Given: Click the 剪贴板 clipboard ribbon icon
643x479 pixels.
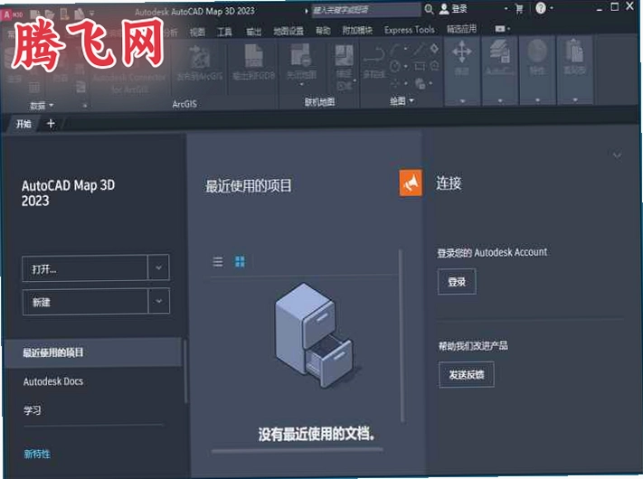Looking at the screenshot, I should tap(574, 52).
